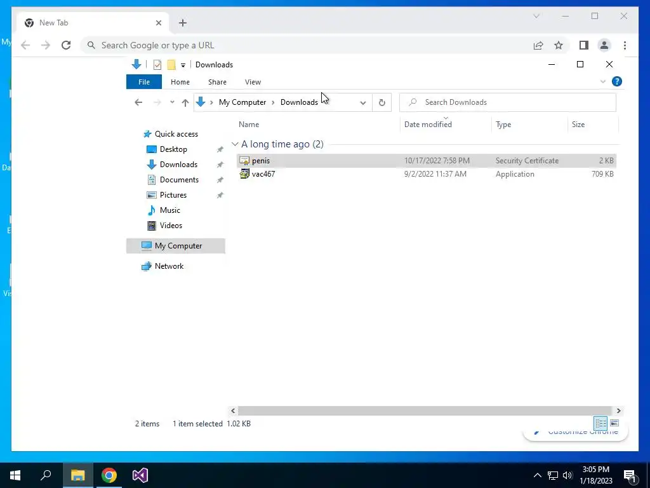Open Chrome's side panel
The image size is (650, 488).
tap(584, 45)
